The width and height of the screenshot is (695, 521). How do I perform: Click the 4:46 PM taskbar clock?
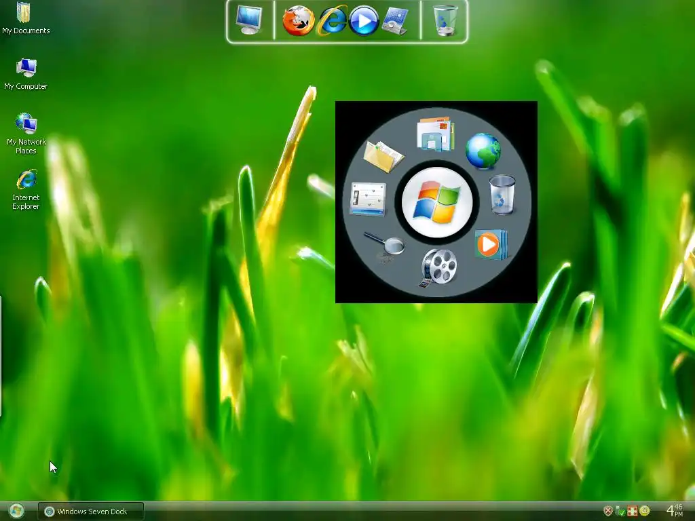click(675, 511)
